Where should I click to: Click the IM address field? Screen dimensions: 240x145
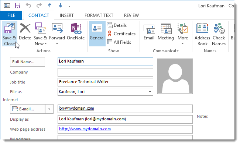click(125, 137)
